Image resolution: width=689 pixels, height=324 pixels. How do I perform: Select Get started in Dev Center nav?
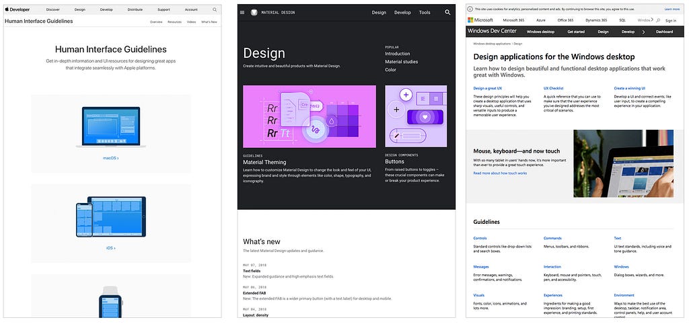(576, 32)
